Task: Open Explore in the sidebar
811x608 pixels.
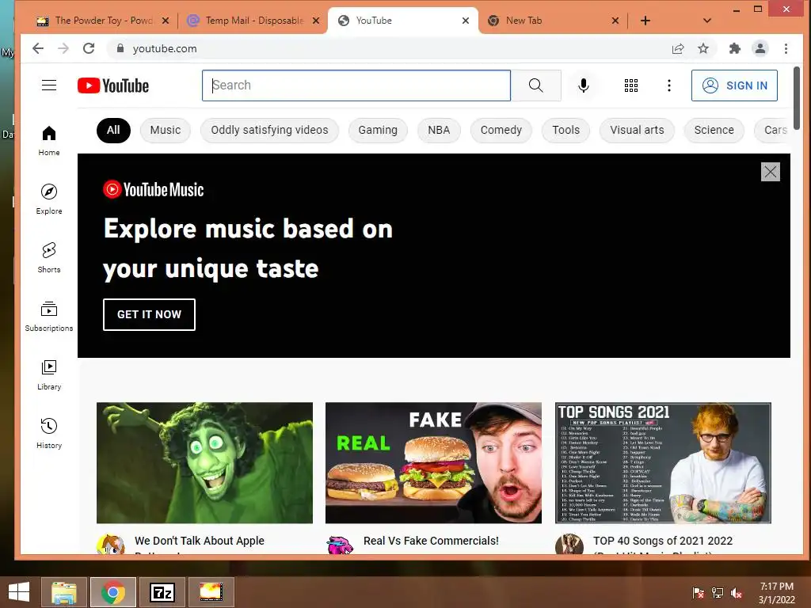Action: click(x=49, y=199)
